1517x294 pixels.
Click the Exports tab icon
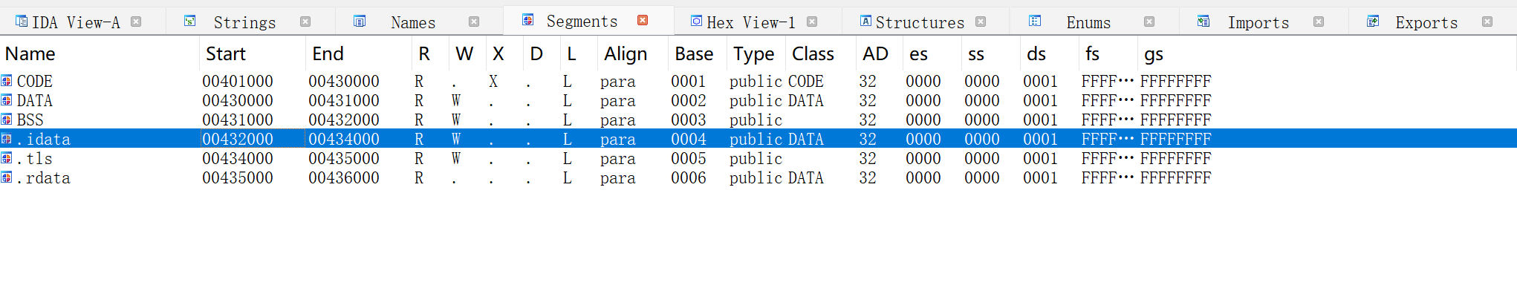click(x=1373, y=22)
